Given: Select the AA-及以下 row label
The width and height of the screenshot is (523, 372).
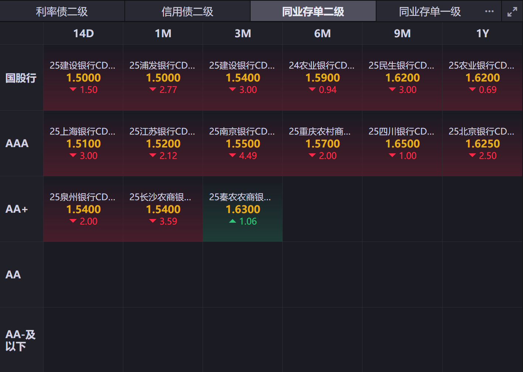Looking at the screenshot, I should click(20, 340).
